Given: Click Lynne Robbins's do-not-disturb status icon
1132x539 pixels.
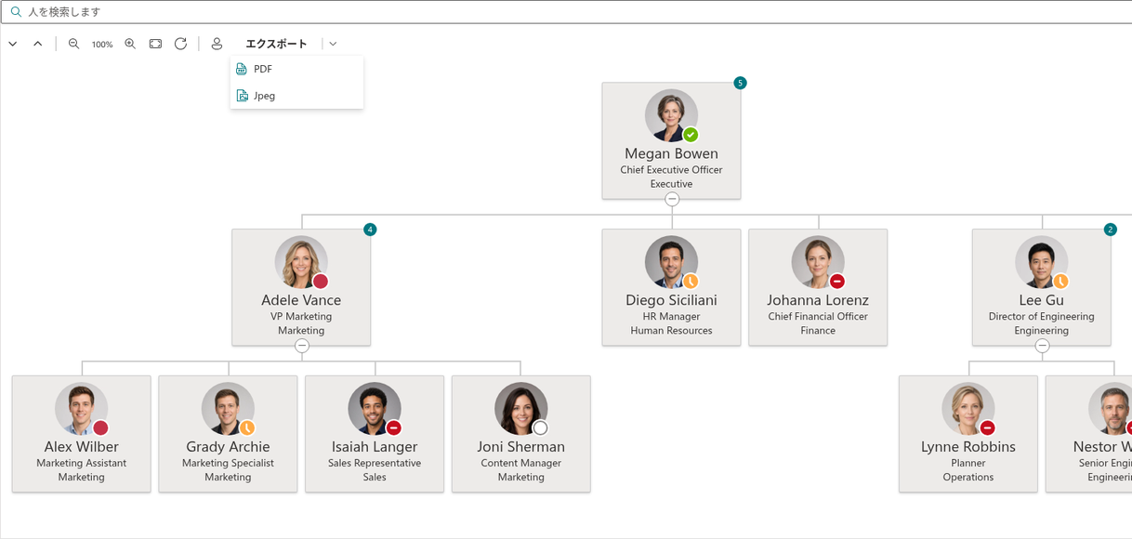Looking at the screenshot, I should coord(987,428).
